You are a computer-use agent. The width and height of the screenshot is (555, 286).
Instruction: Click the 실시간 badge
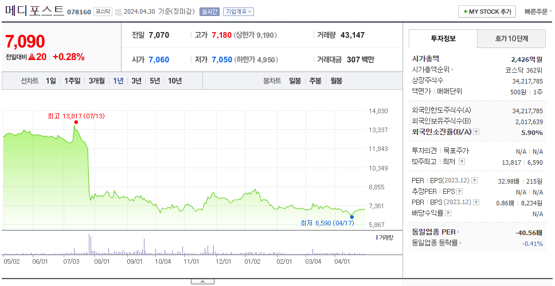pos(209,11)
